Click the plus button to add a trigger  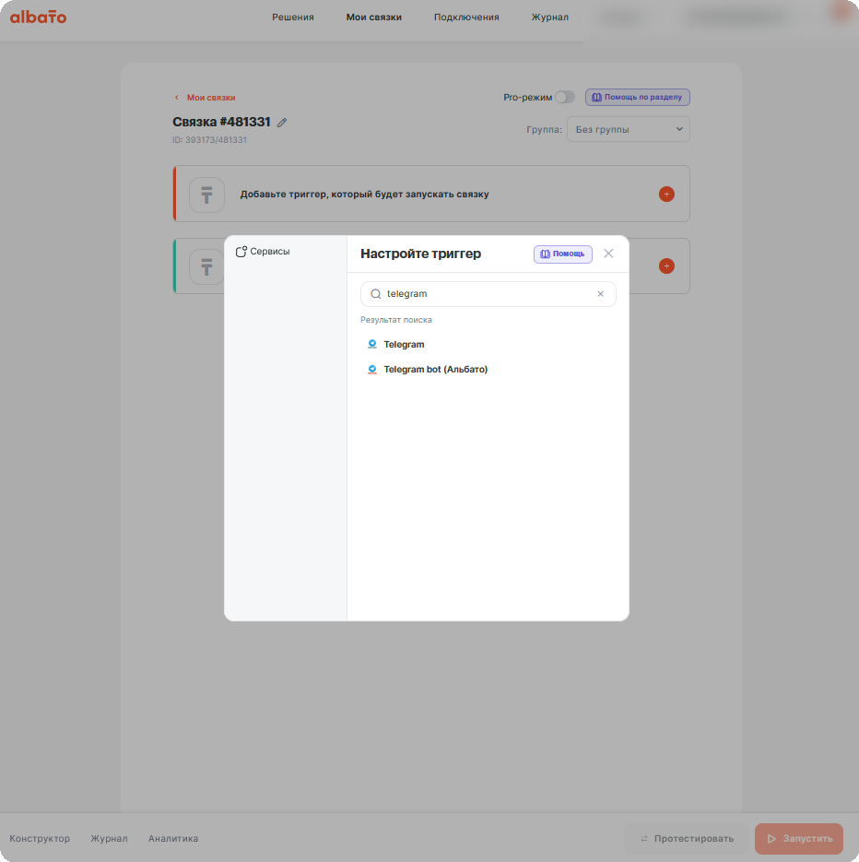(666, 194)
